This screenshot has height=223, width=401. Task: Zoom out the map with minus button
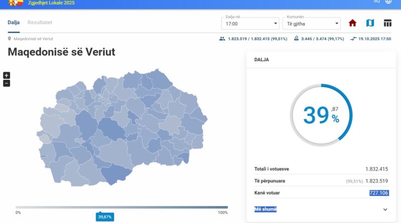coord(7,83)
